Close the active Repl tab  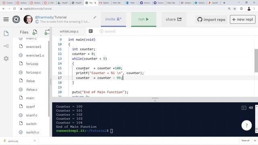tap(95, 3)
